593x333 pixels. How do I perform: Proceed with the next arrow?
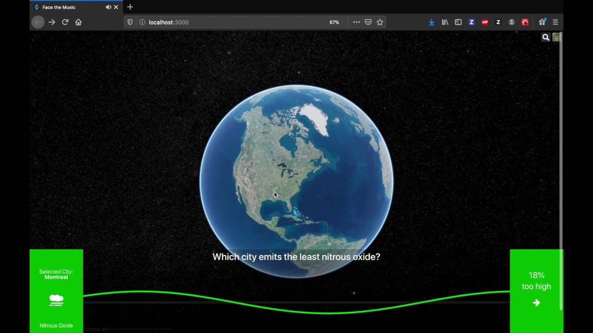pyautogui.click(x=536, y=303)
